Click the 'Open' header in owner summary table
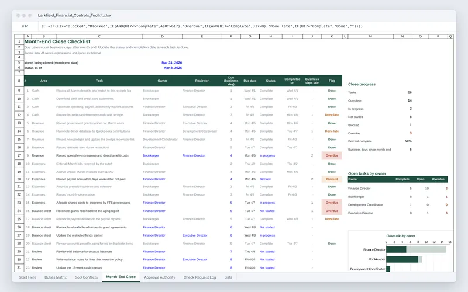 pyautogui.click(x=420, y=179)
